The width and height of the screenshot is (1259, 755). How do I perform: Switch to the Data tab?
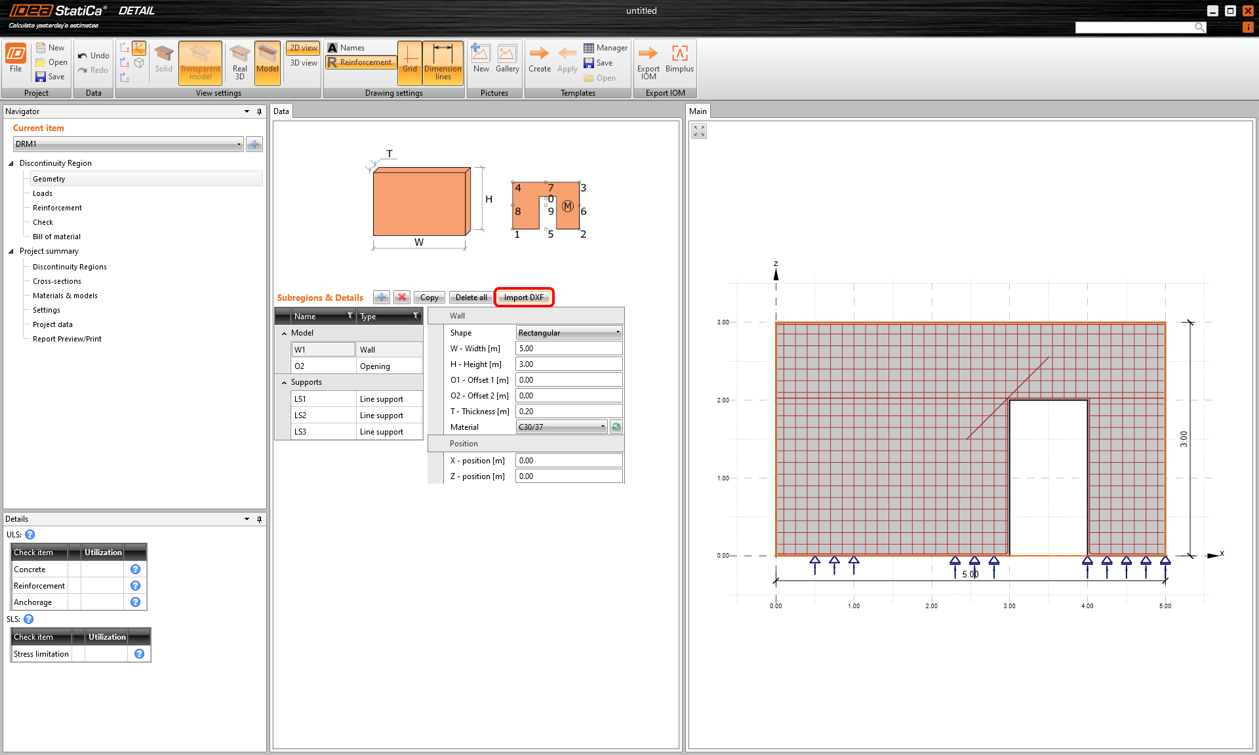[x=281, y=111]
